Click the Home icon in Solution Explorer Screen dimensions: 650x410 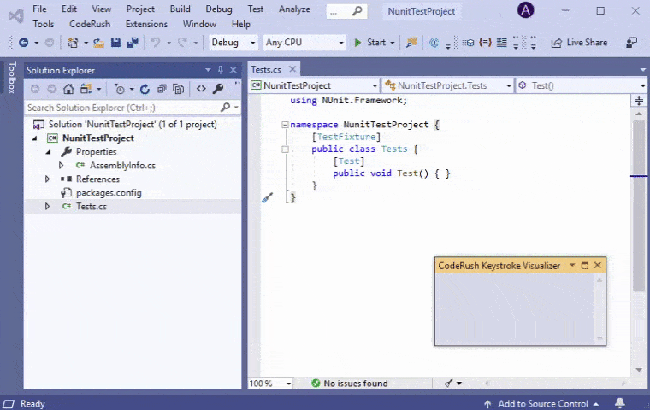coord(69,89)
